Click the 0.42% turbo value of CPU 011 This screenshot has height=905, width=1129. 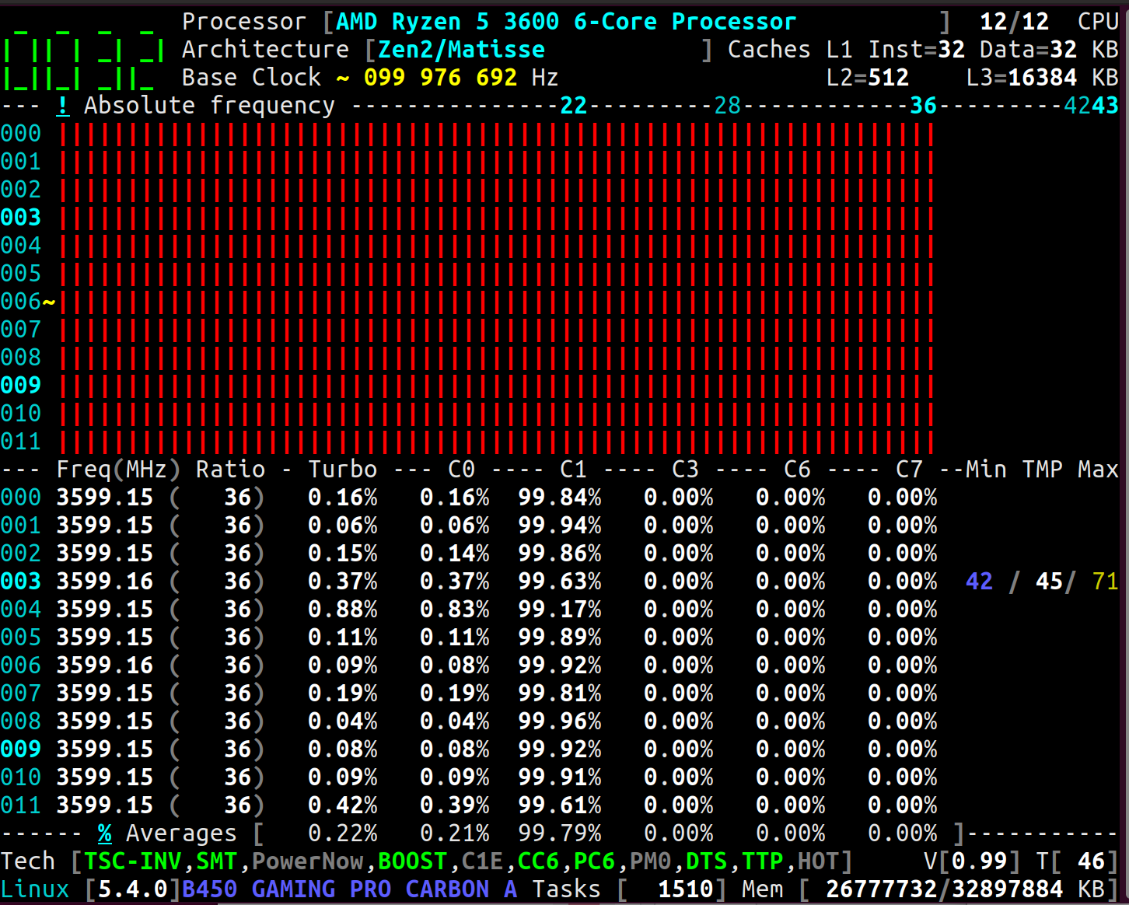pyautogui.click(x=342, y=805)
